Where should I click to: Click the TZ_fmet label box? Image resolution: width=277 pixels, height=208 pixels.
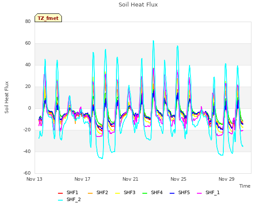(x=48, y=18)
